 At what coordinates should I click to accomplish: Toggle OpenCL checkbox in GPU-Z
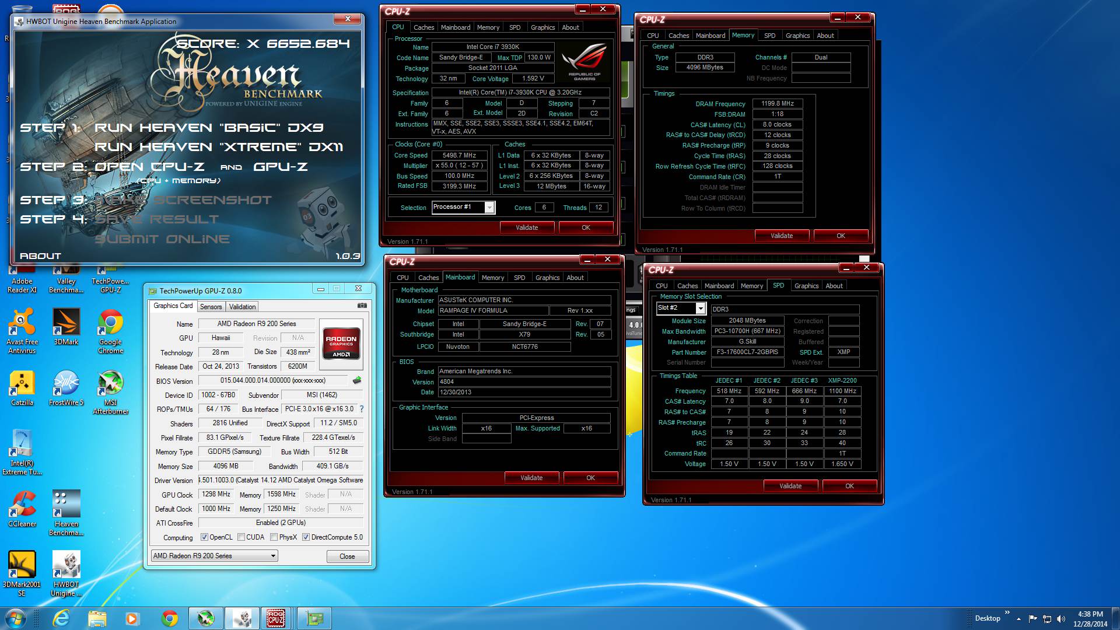[204, 537]
